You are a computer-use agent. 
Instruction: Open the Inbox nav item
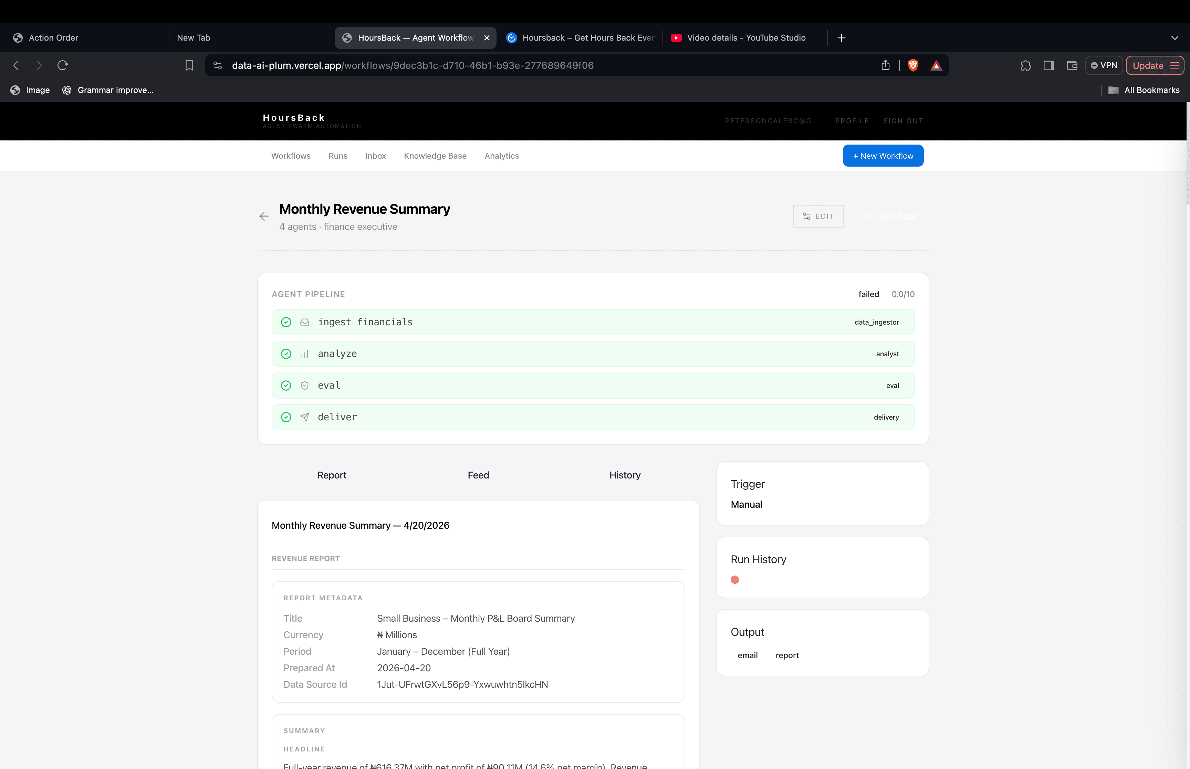point(376,156)
